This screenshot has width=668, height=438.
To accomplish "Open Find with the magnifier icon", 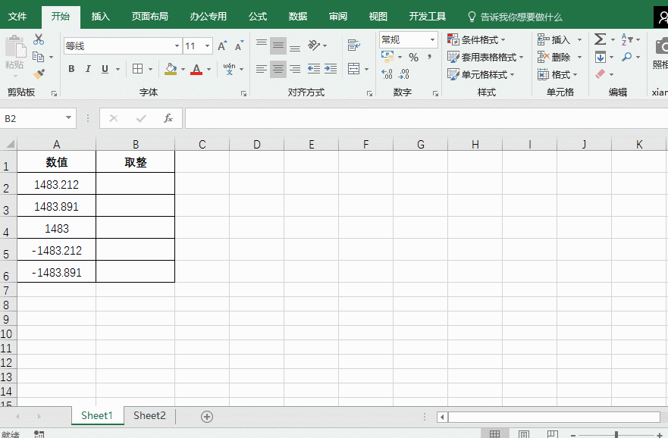I will click(627, 57).
